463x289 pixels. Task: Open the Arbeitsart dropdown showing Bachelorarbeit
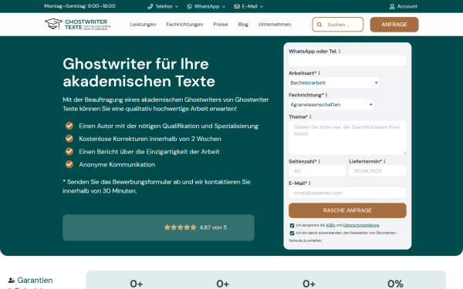click(334, 83)
